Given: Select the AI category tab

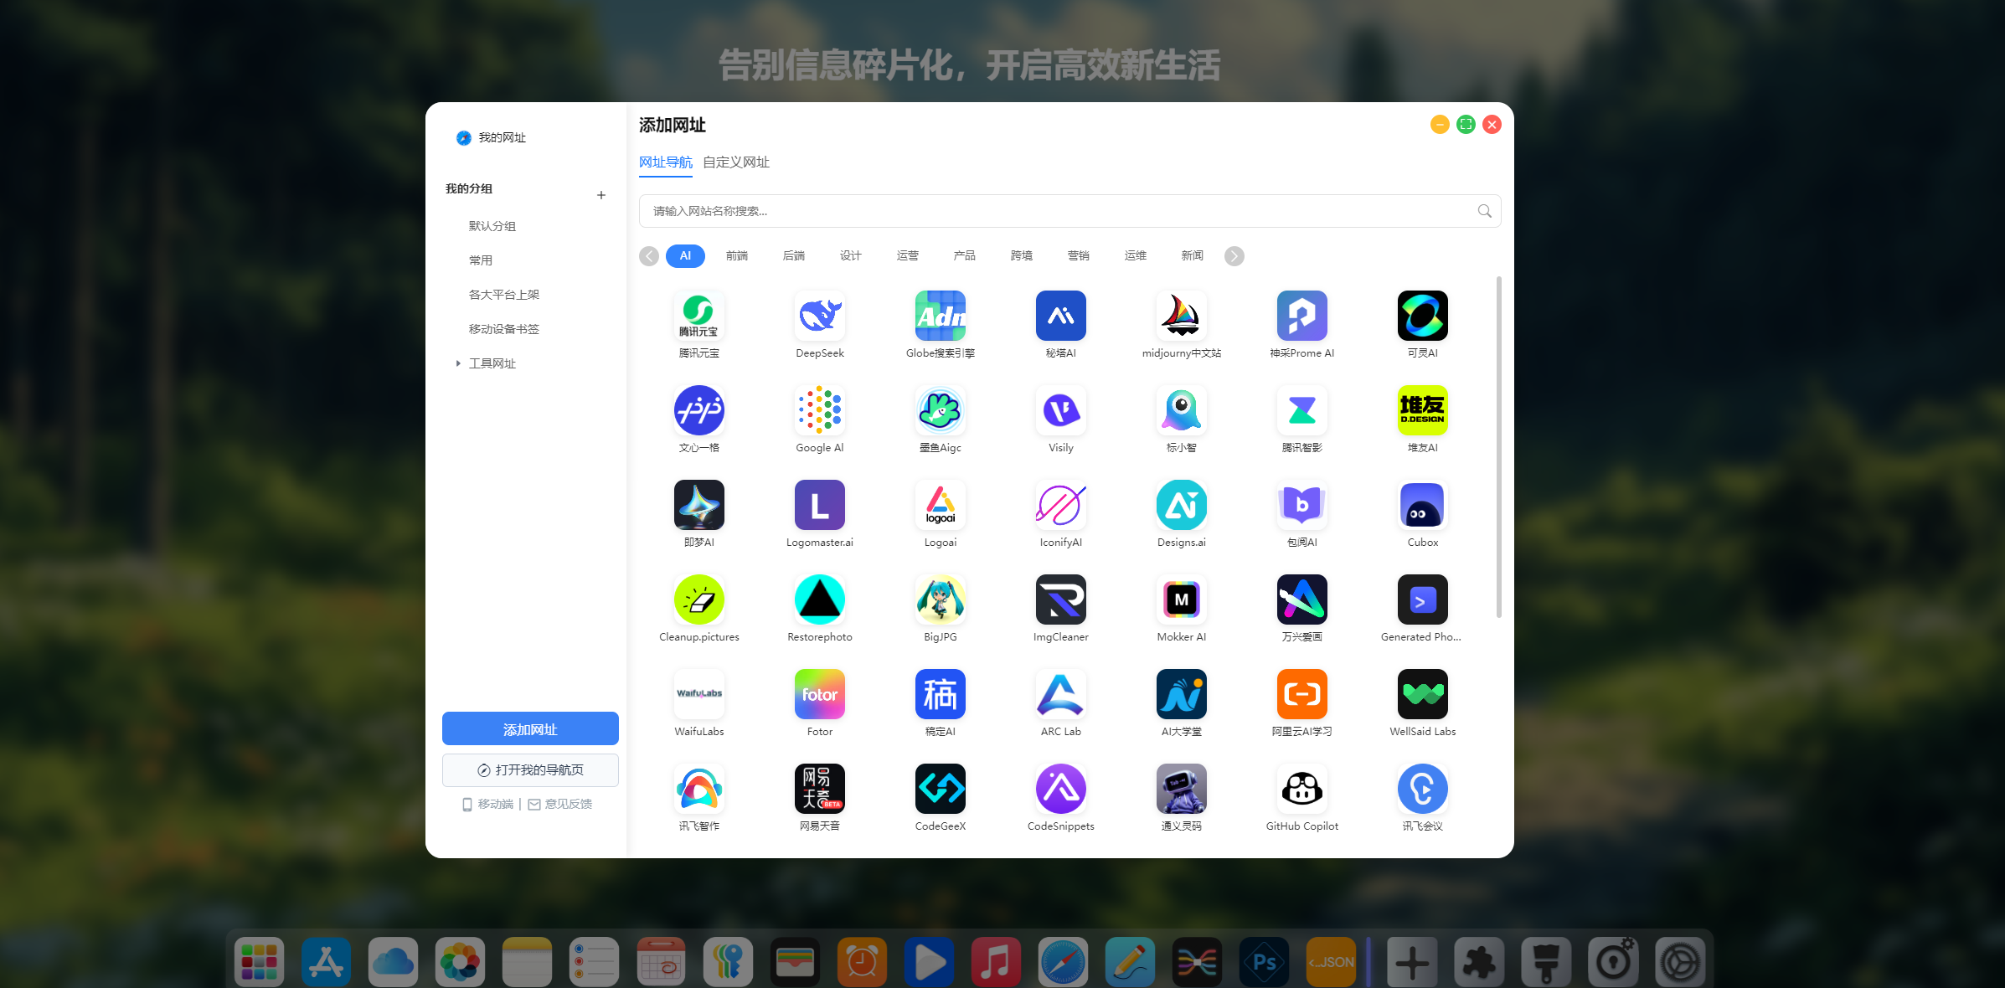Looking at the screenshot, I should click(x=685, y=256).
